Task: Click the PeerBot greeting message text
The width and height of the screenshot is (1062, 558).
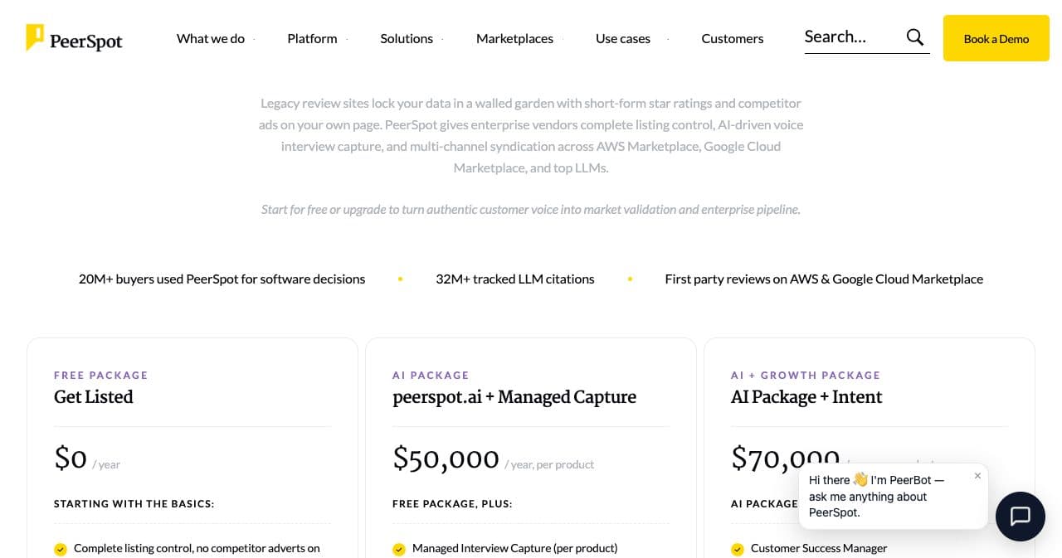Action: coord(877,496)
